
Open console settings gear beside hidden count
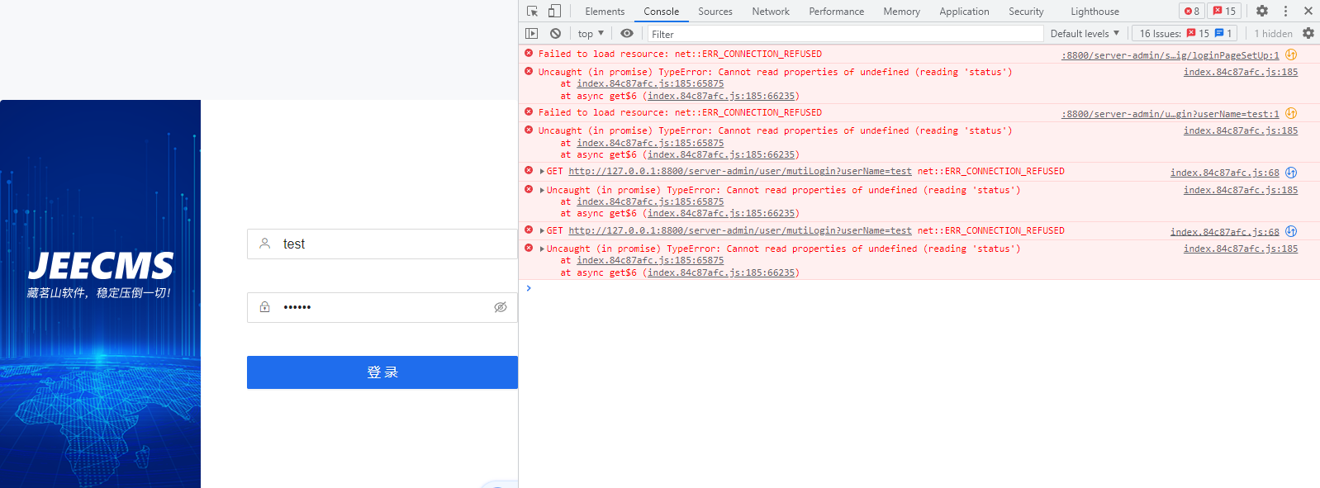(1308, 34)
